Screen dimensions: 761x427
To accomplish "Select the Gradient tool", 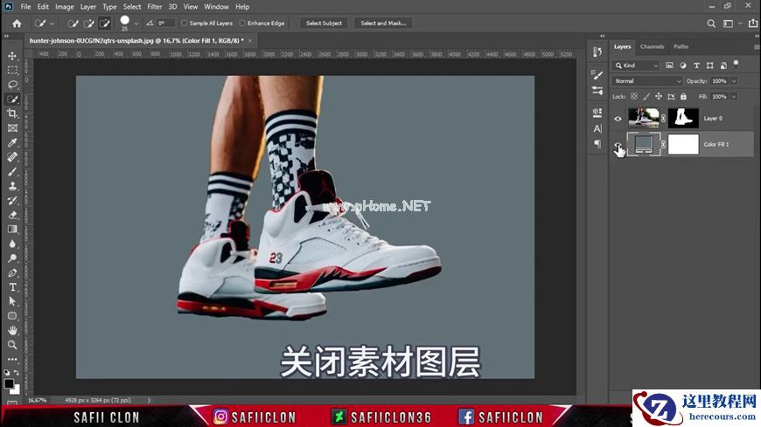I will coord(12,230).
